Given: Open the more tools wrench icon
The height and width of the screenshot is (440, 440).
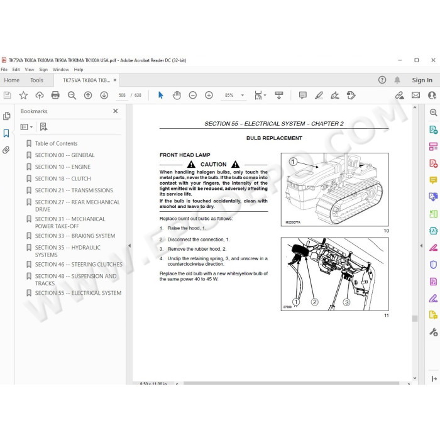Looking at the screenshot, I should [x=433, y=332].
